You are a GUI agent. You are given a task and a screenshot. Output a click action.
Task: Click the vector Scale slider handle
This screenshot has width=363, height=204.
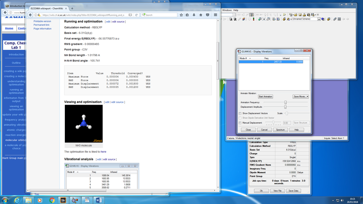pyautogui.click(x=287, y=113)
